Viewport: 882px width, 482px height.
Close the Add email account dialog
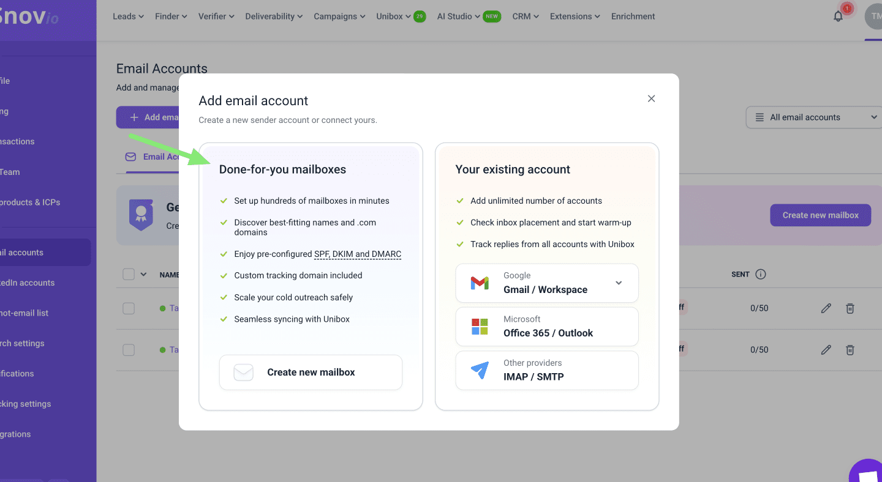click(651, 98)
